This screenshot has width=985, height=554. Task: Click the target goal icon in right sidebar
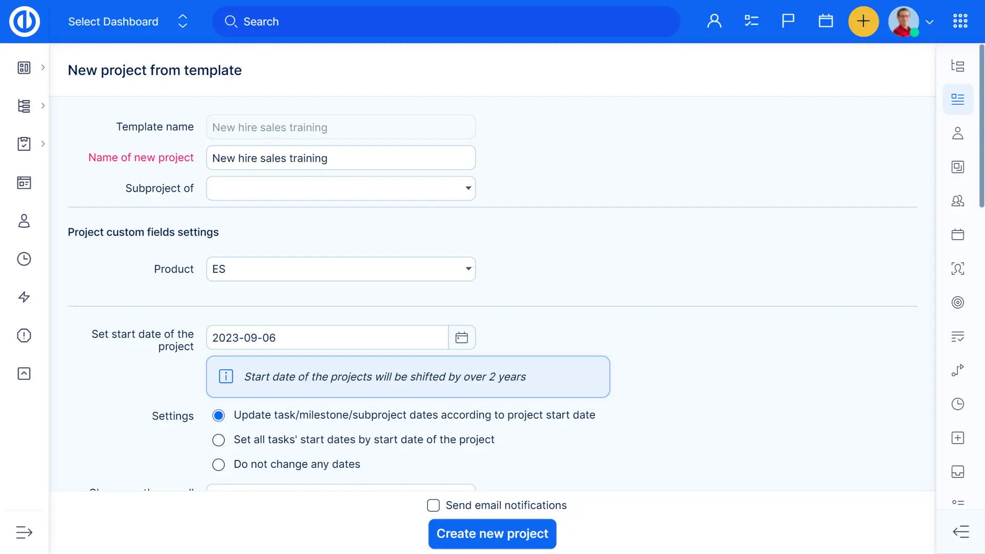tap(957, 302)
